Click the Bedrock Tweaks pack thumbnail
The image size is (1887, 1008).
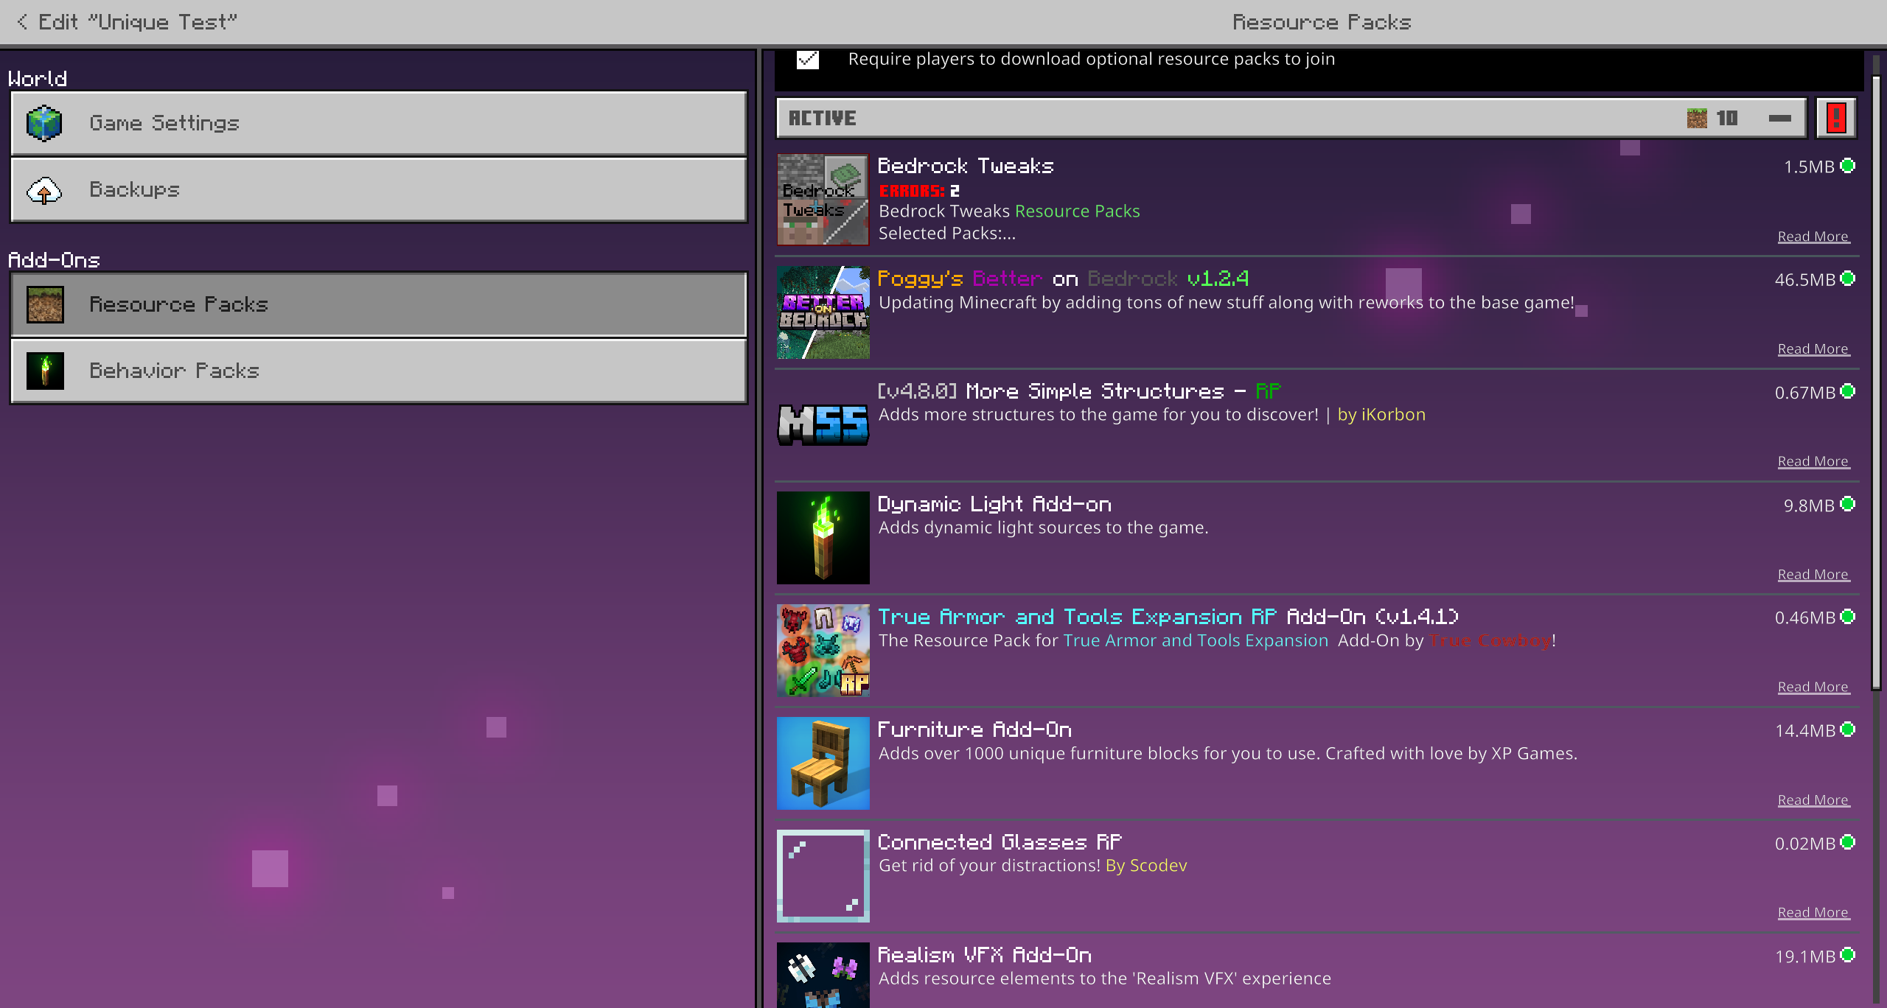click(823, 200)
